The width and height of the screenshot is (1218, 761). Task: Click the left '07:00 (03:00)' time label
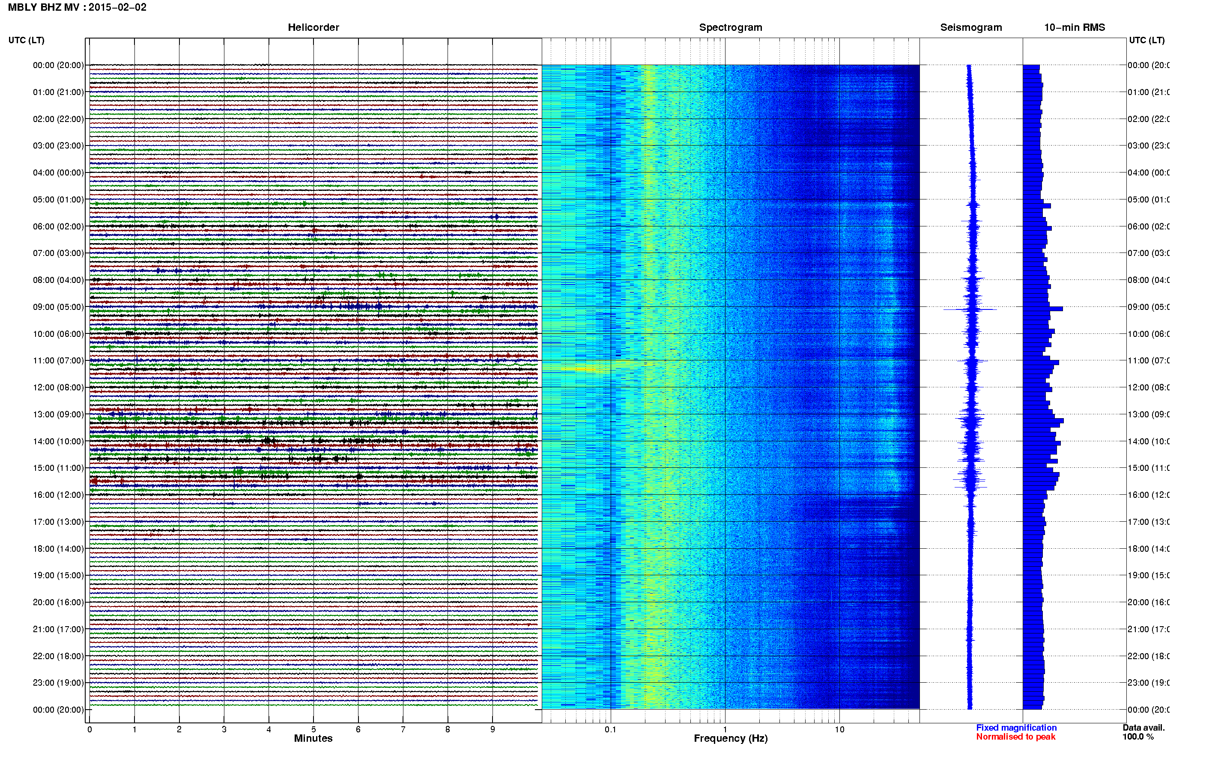tap(58, 253)
